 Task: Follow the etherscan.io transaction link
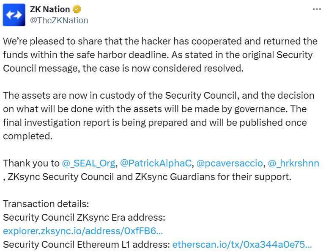[x=242, y=244]
